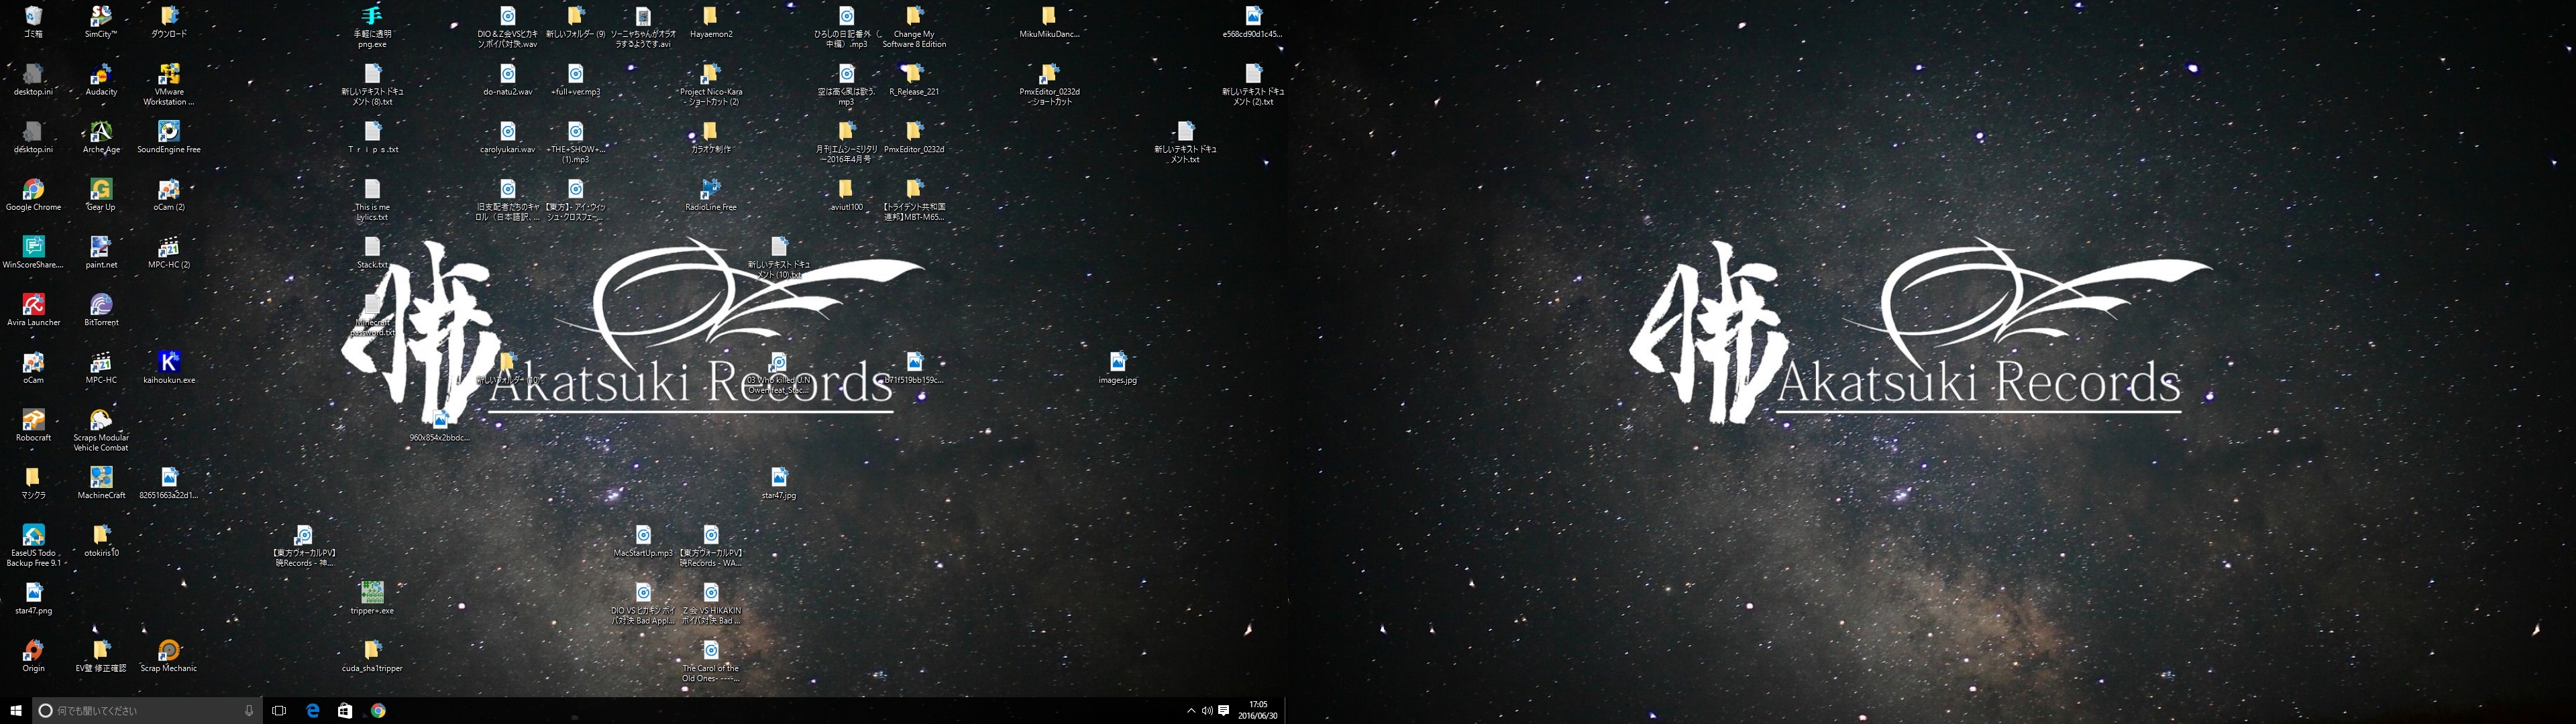Open the Store app on taskbar
2576x724 pixels.
click(345, 710)
